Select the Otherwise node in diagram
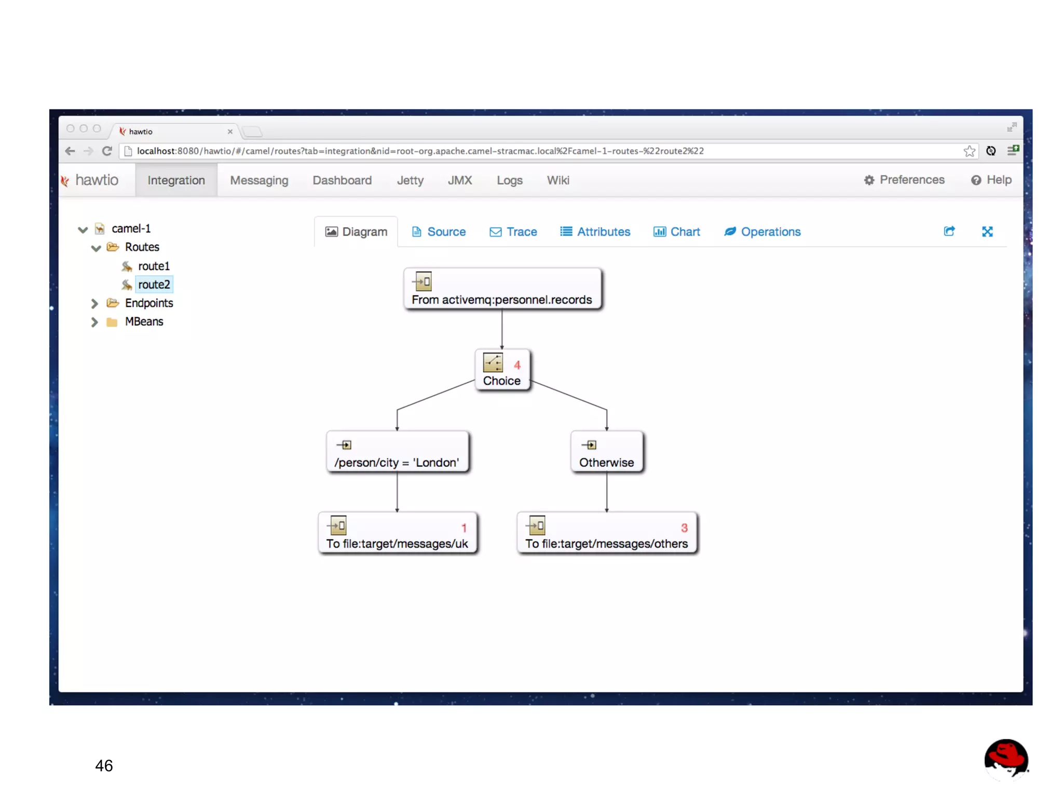 (x=606, y=452)
